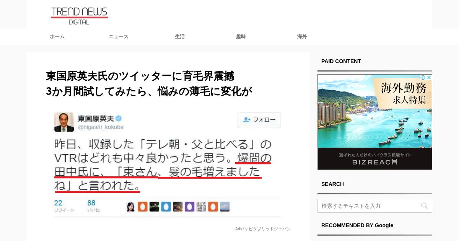Click the RECOMMENDED BY Google heading
This screenshot has width=459, height=241.
357,225
